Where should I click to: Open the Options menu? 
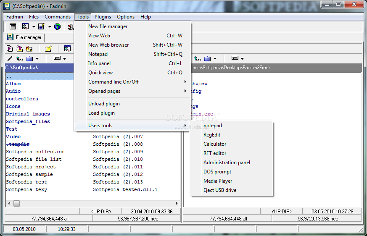point(126,17)
